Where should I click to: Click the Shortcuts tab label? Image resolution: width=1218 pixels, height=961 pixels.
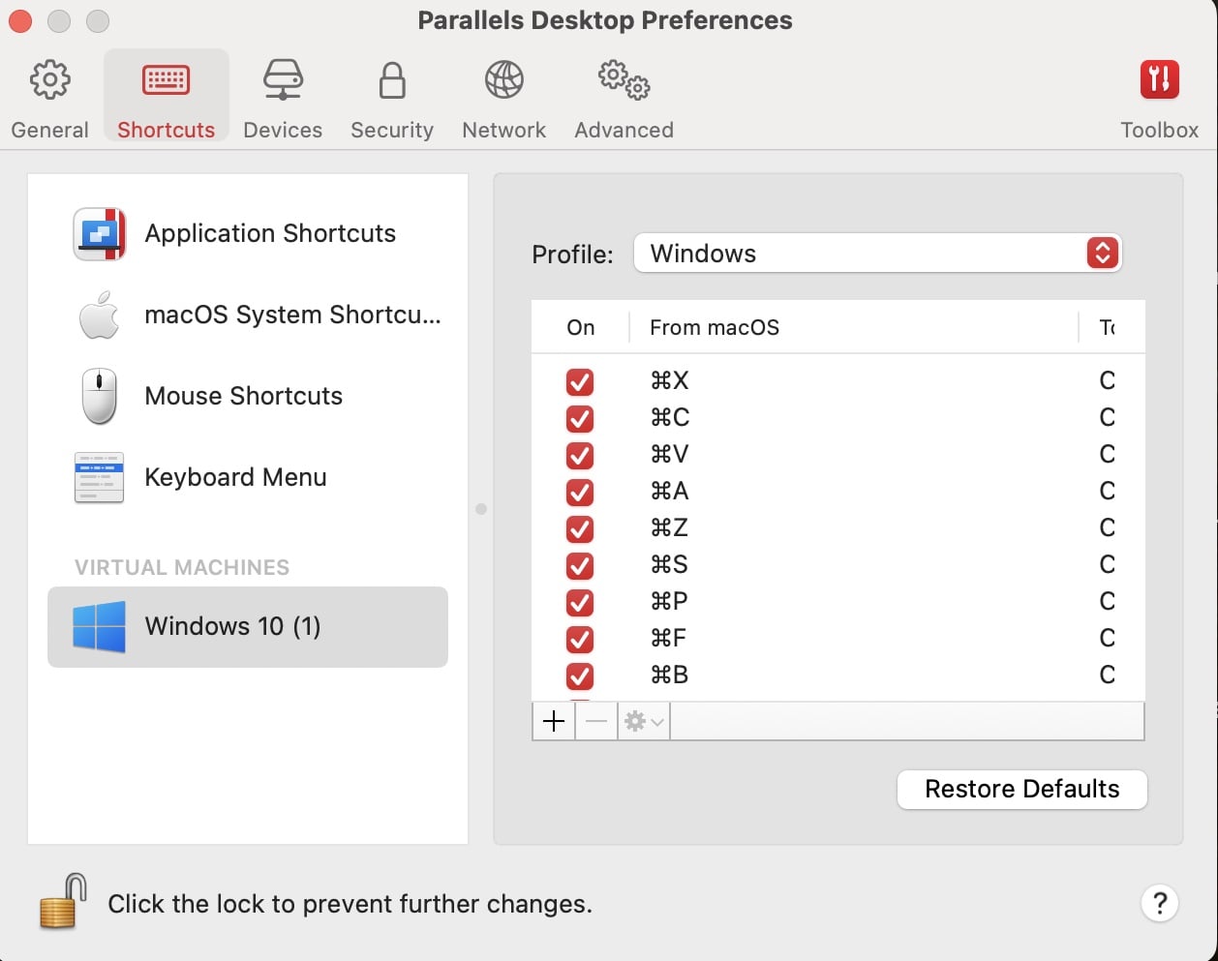tap(167, 130)
